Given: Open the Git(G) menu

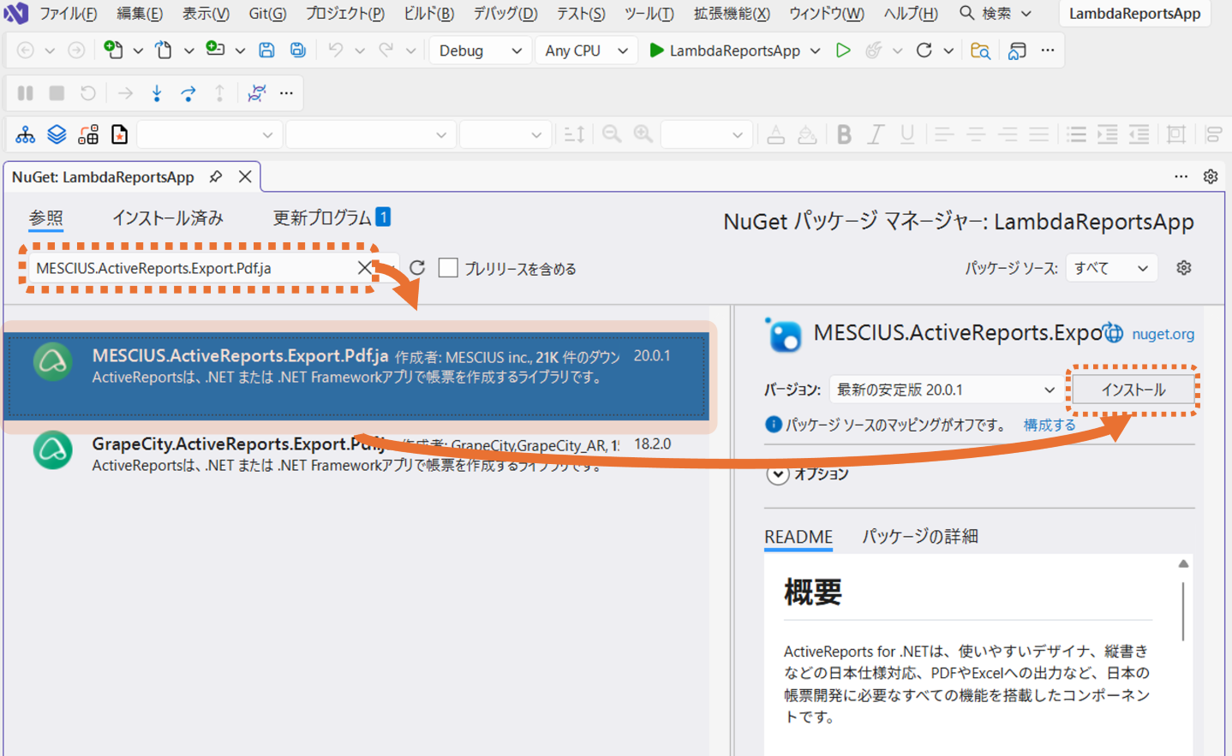Looking at the screenshot, I should tap(267, 14).
